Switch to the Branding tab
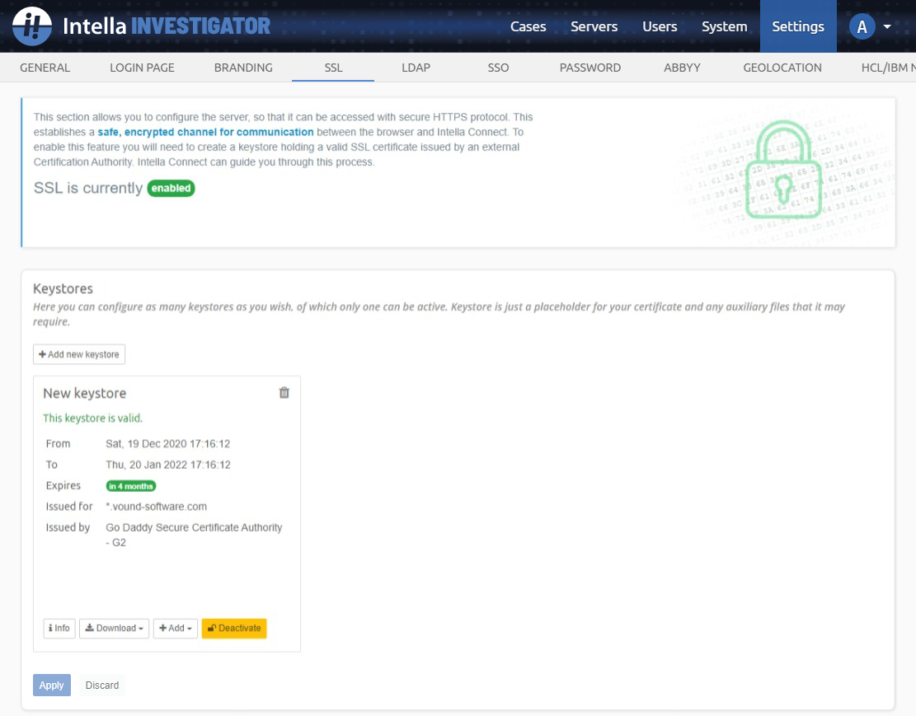 tap(243, 68)
